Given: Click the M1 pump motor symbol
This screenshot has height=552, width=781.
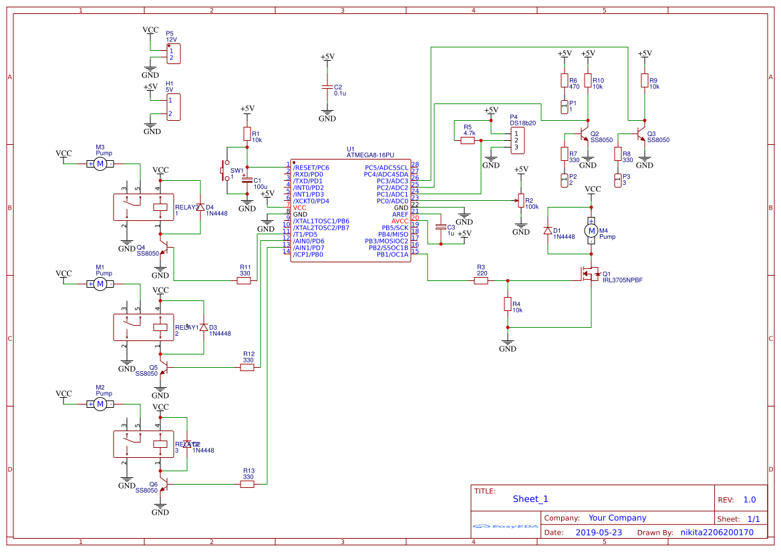Looking at the screenshot, I should 100,284.
